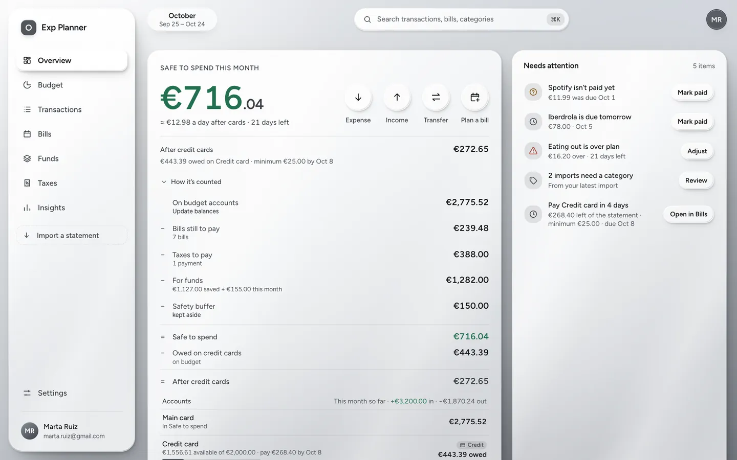Click the Settings sliders icon

[x=27, y=393]
